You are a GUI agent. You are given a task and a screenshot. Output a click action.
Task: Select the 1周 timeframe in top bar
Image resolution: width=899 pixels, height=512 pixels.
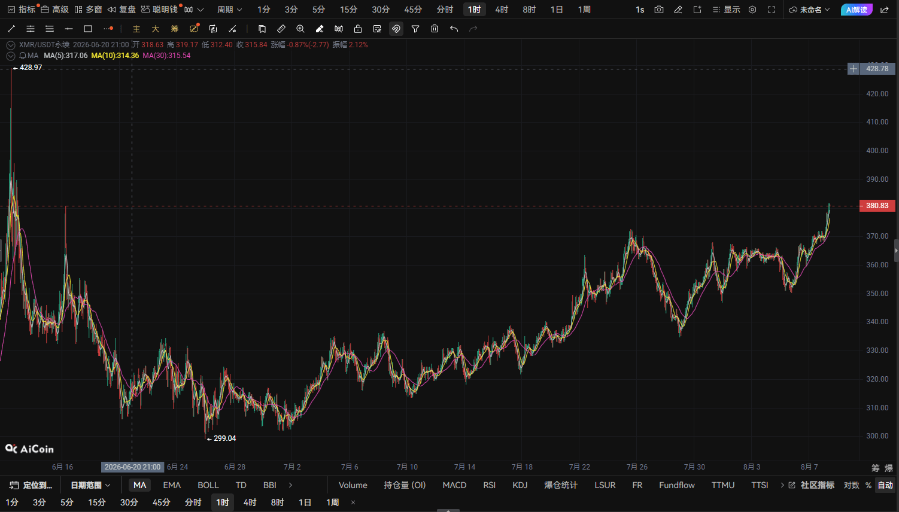point(584,10)
